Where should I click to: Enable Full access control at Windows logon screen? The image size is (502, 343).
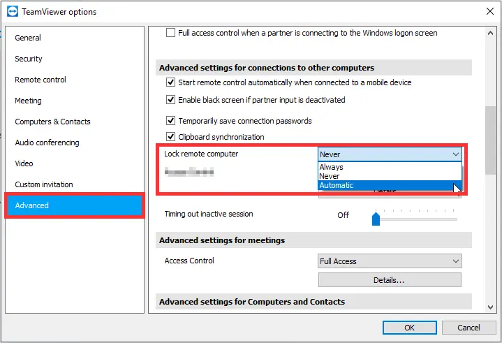tap(170, 33)
